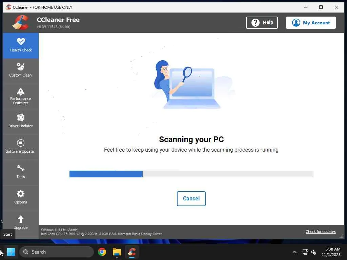Screen dimensions: 347x260
Task: Open Google Chrome from the taskbar
Action: (x=102, y=252)
